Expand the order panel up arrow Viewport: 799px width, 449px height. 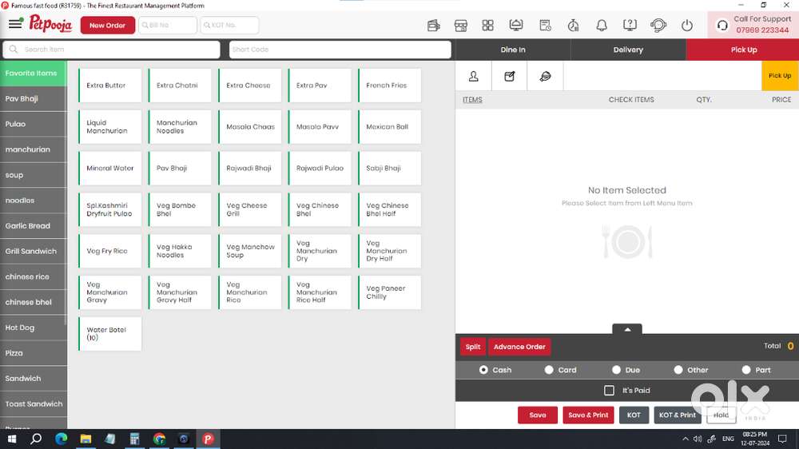[627, 329]
